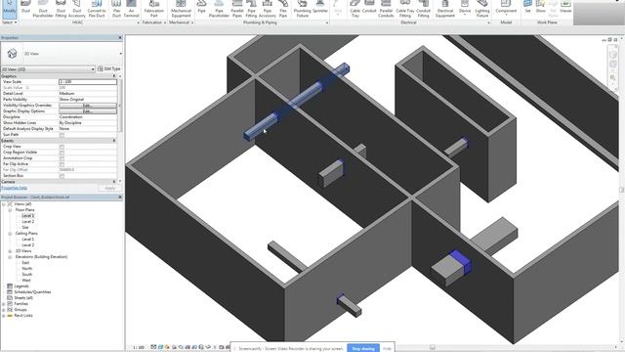625x352 pixels.
Task: Toggle Far Clip Active checkbox
Action: (62, 164)
